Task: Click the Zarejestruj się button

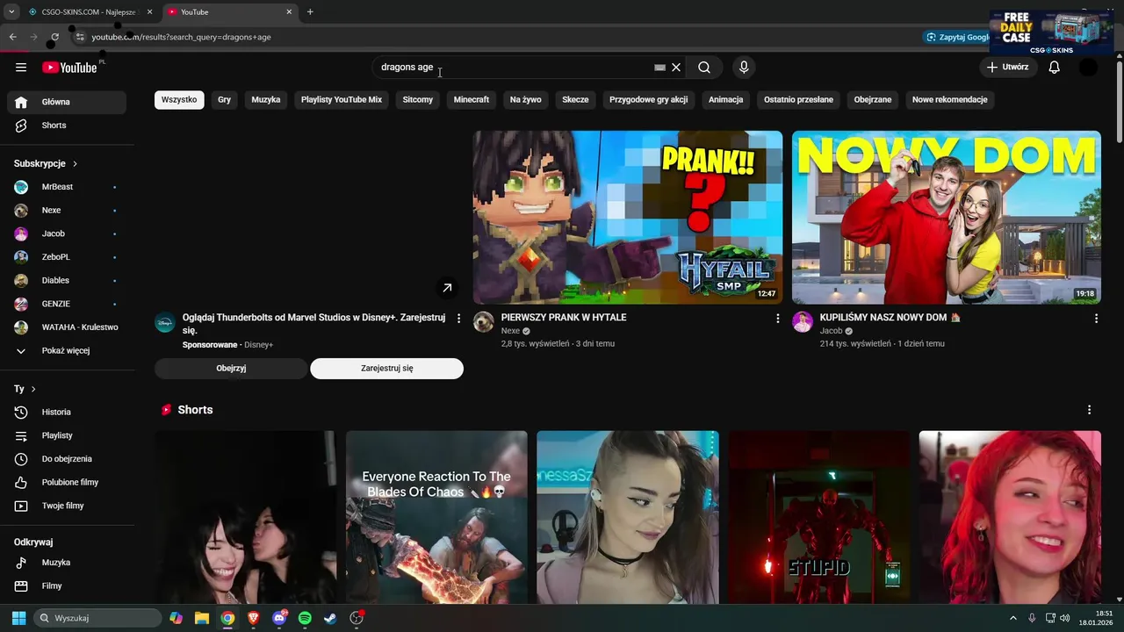Action: tap(386, 369)
